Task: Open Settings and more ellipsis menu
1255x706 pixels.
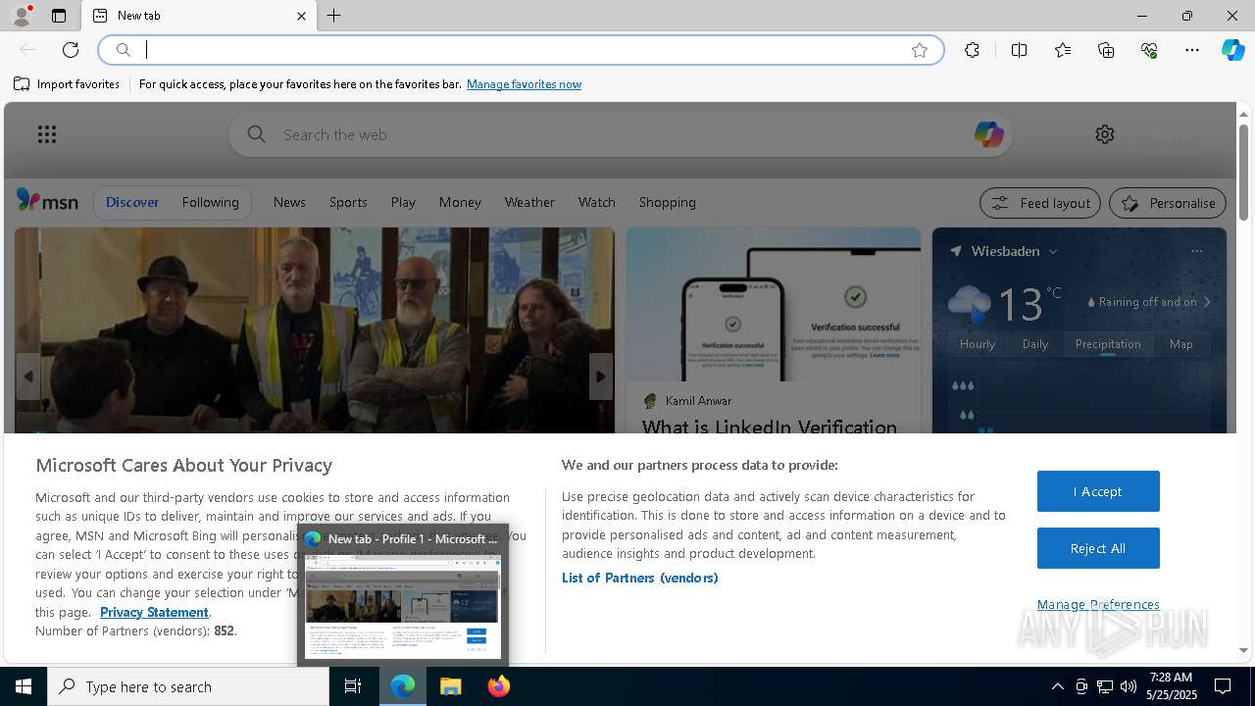Action: [x=1192, y=50]
